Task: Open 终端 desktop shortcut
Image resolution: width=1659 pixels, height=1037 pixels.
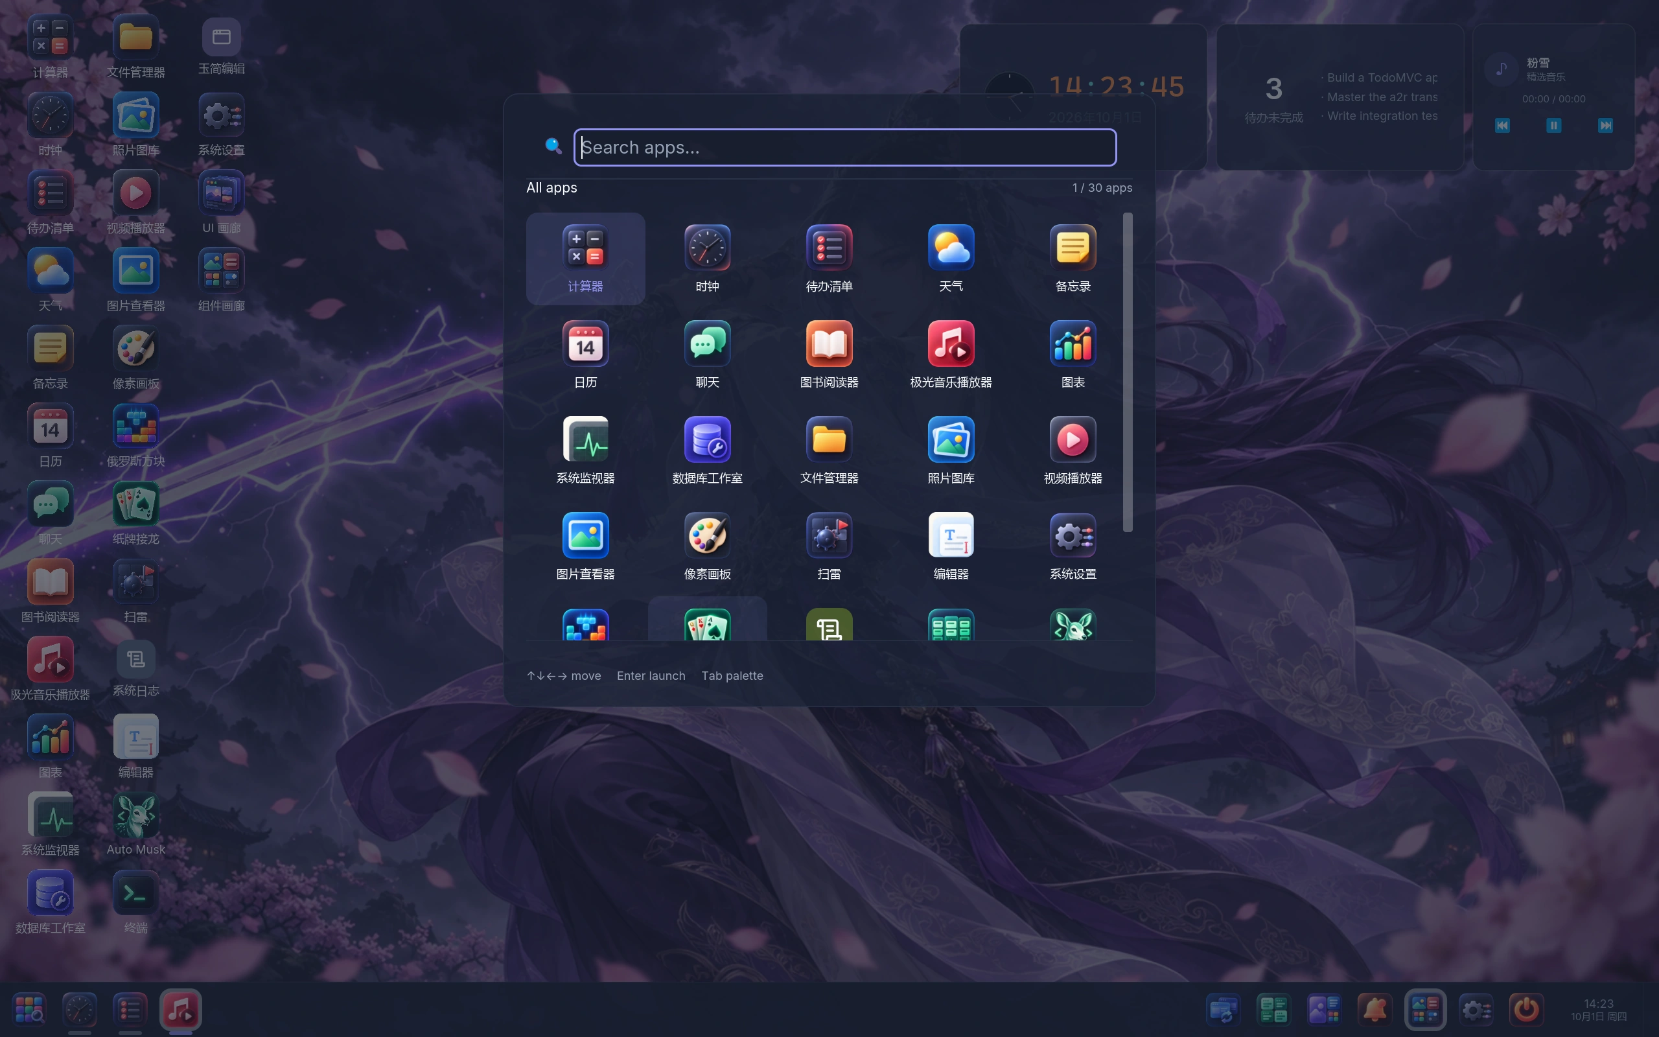Action: 135,902
